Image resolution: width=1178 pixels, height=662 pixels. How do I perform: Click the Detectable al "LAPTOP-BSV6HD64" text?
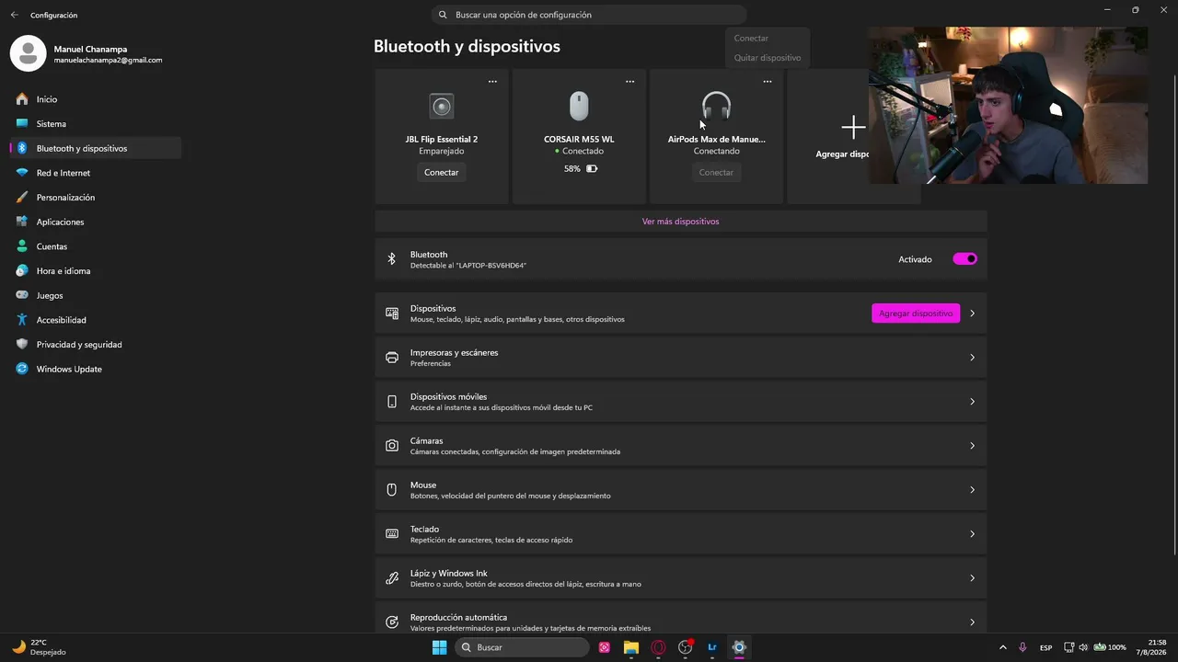click(x=468, y=266)
